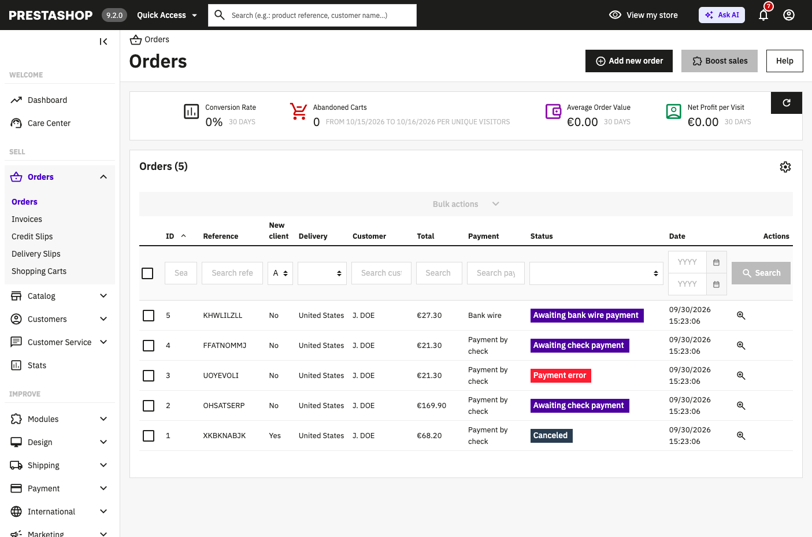Refresh the KPI statistics panel

(787, 103)
